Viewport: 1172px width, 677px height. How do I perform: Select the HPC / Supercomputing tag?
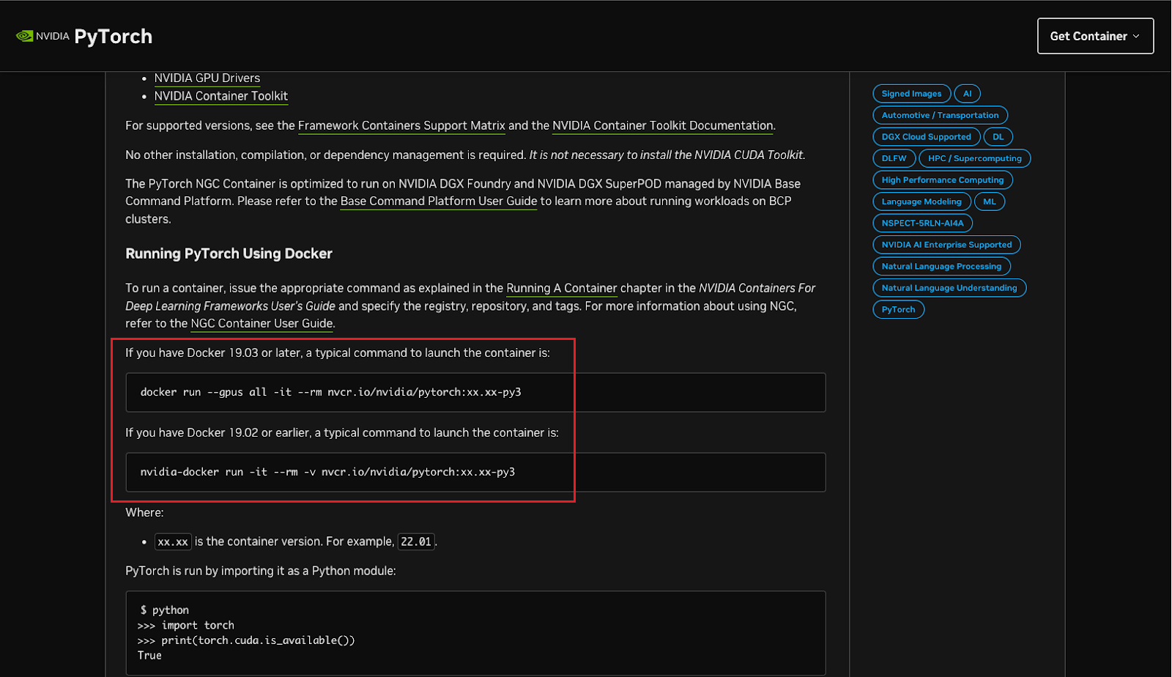(974, 158)
